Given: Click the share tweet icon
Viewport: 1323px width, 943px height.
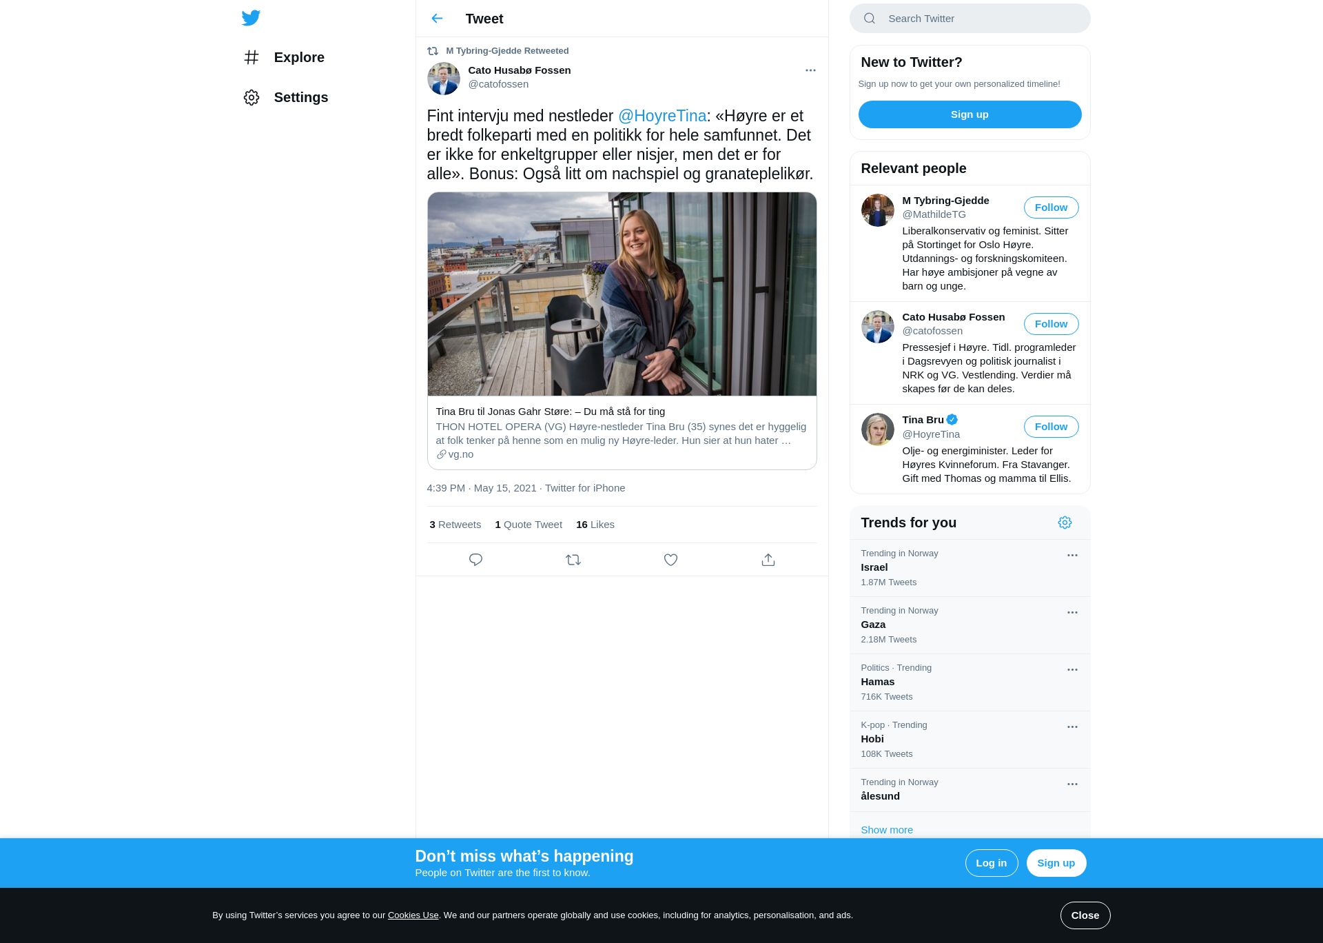Looking at the screenshot, I should [768, 560].
